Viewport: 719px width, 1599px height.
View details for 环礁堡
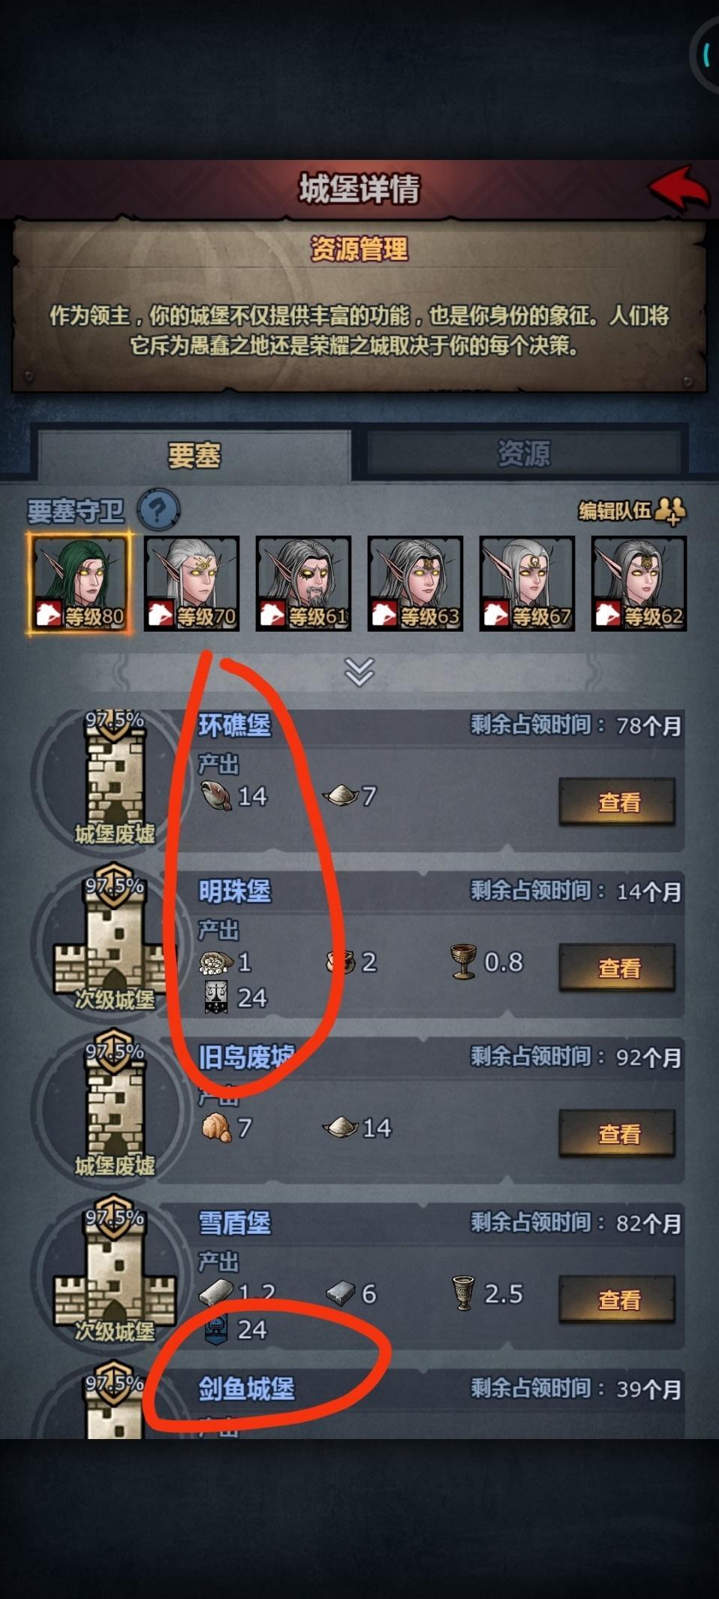click(617, 802)
